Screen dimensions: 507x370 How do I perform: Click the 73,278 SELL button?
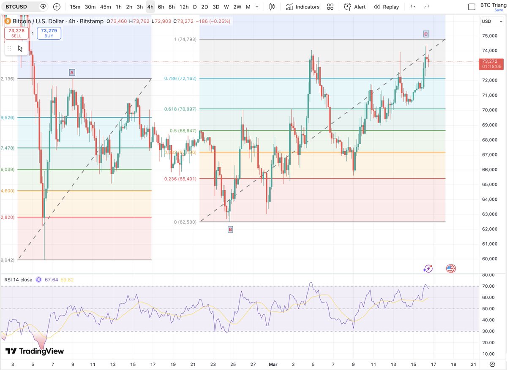coord(16,33)
